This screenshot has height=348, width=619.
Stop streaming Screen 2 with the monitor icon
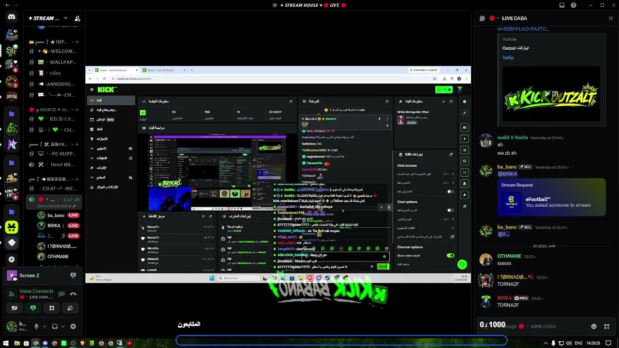(73, 275)
